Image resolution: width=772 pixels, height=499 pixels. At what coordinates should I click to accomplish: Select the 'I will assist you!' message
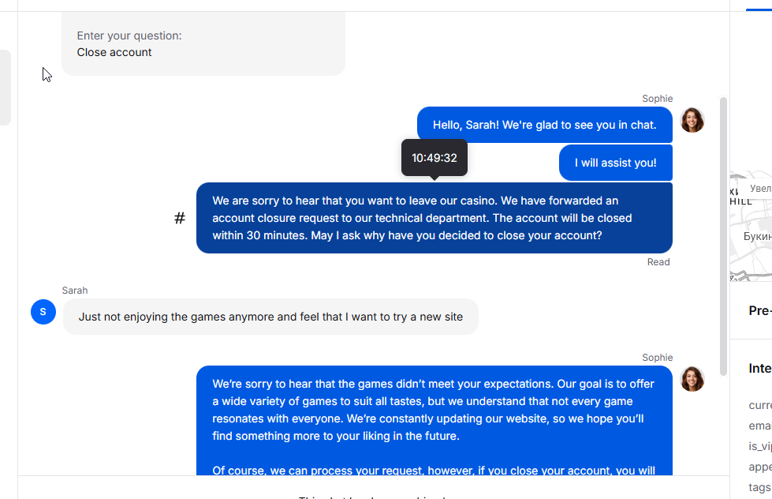click(615, 163)
